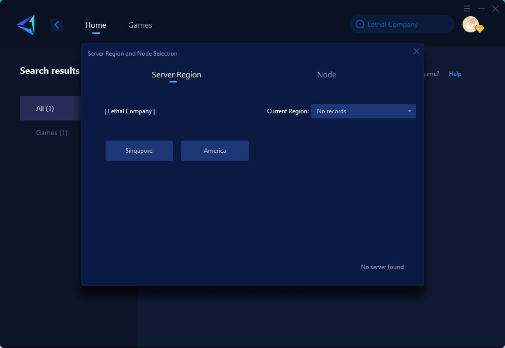Open the hamburger menu icon
505x348 pixels.
467,9
